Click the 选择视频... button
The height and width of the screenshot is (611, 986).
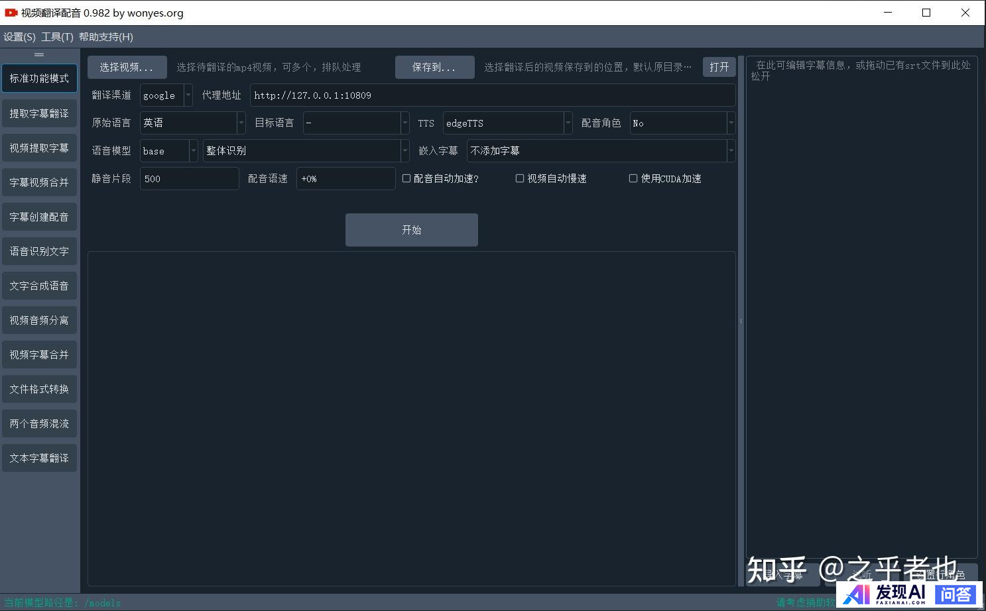coord(127,67)
